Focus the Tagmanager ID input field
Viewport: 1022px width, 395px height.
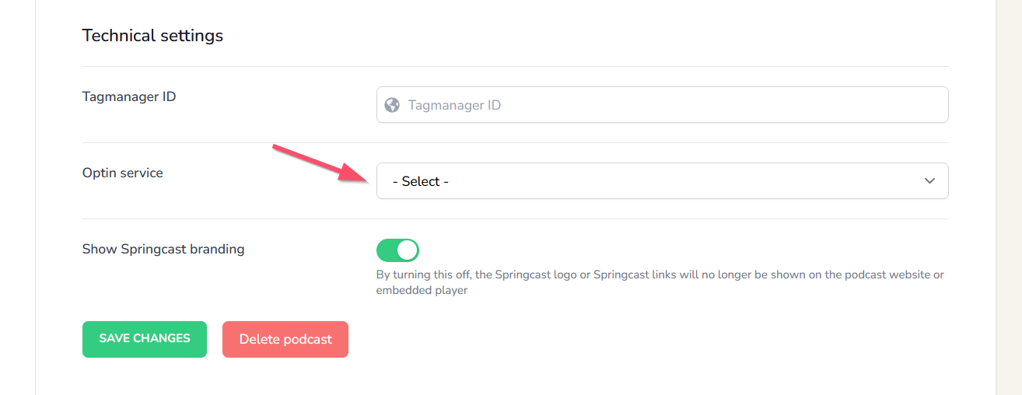[x=663, y=104]
